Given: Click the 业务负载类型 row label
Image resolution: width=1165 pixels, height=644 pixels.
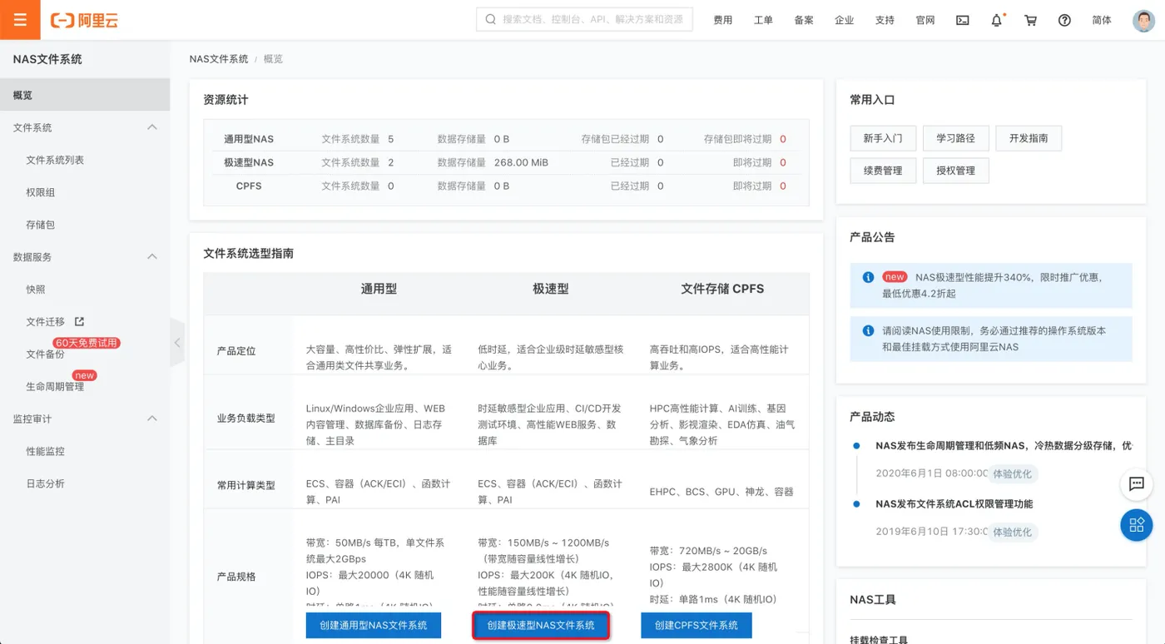Looking at the screenshot, I should pos(246,419).
